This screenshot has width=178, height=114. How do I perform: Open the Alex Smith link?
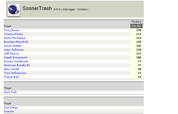[x=11, y=69]
